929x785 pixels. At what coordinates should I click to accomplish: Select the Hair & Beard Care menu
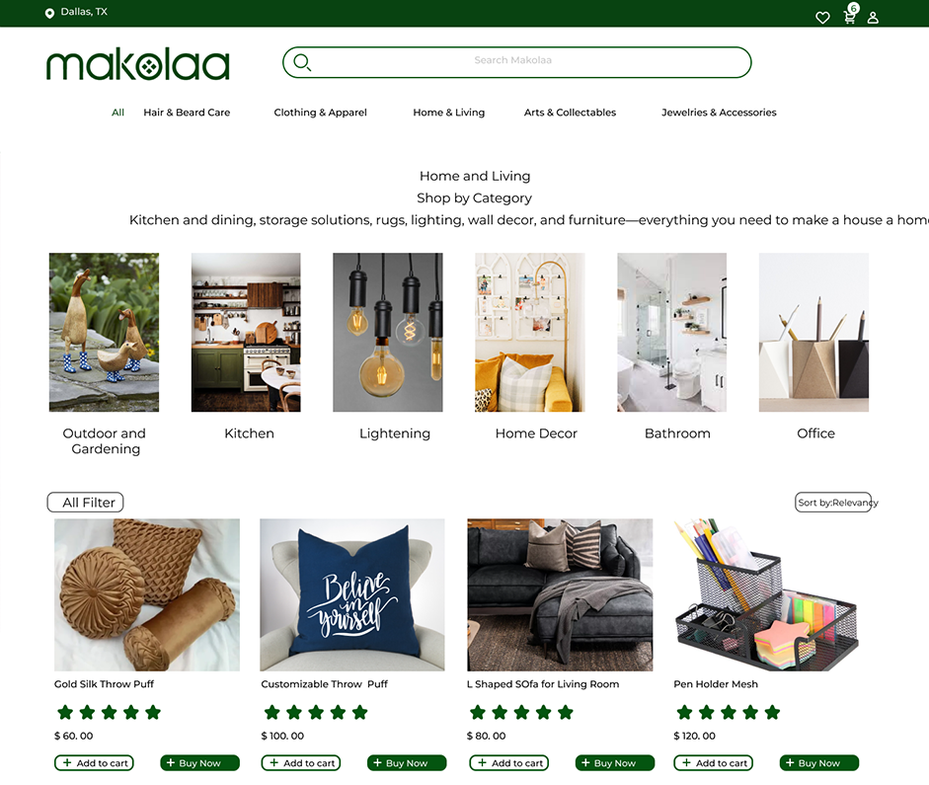(x=187, y=113)
